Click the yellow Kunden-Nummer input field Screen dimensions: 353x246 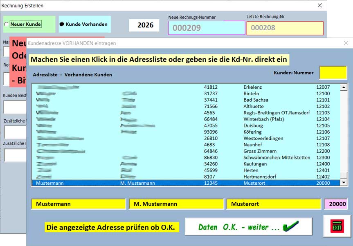point(333,73)
